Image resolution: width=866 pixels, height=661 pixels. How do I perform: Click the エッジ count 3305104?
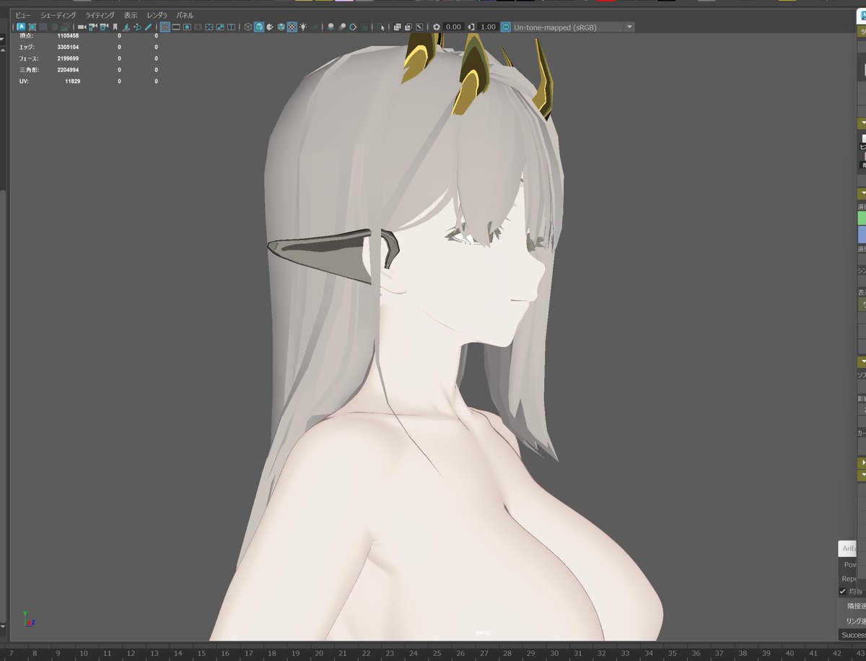click(x=69, y=47)
